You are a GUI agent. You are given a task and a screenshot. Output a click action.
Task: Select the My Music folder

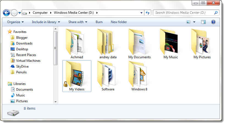(171, 44)
